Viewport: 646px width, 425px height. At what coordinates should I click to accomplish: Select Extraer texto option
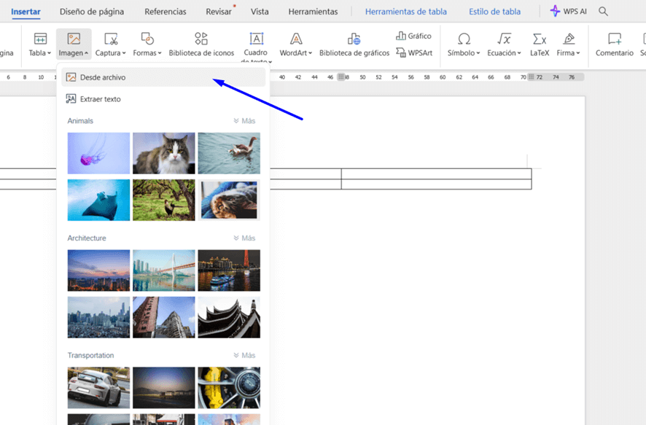click(x=100, y=99)
